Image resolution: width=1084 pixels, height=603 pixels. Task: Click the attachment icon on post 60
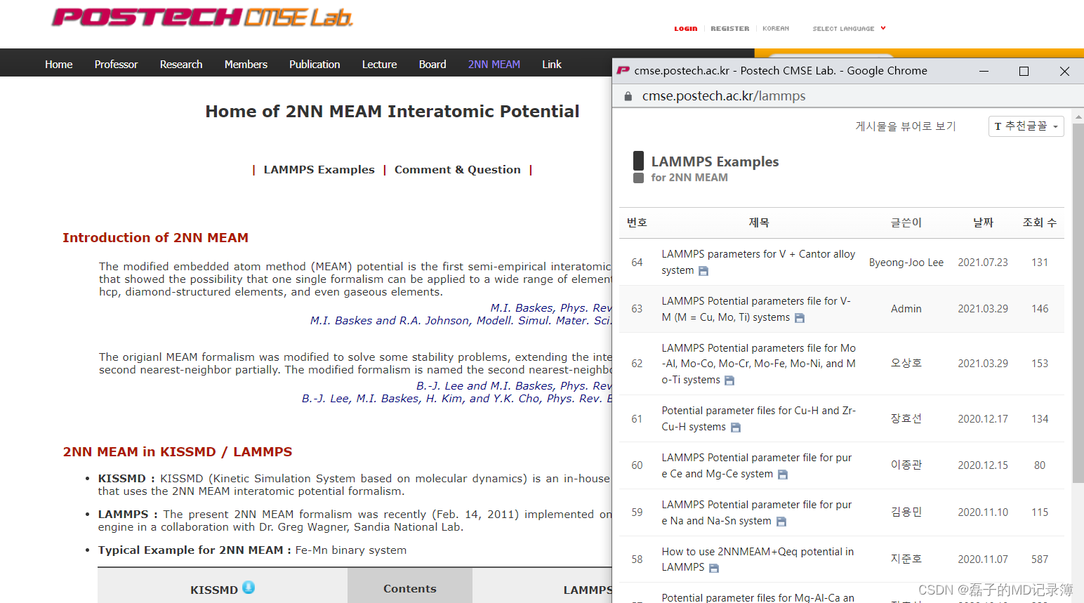(783, 475)
